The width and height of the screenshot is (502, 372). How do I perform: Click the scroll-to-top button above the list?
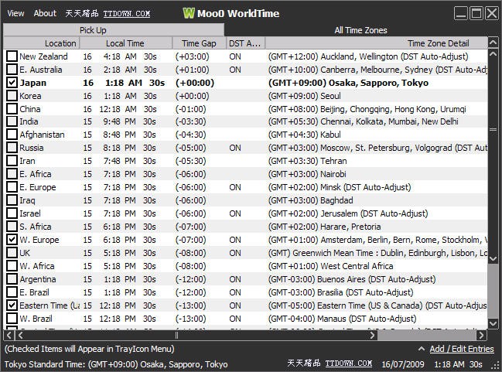[x=493, y=43]
